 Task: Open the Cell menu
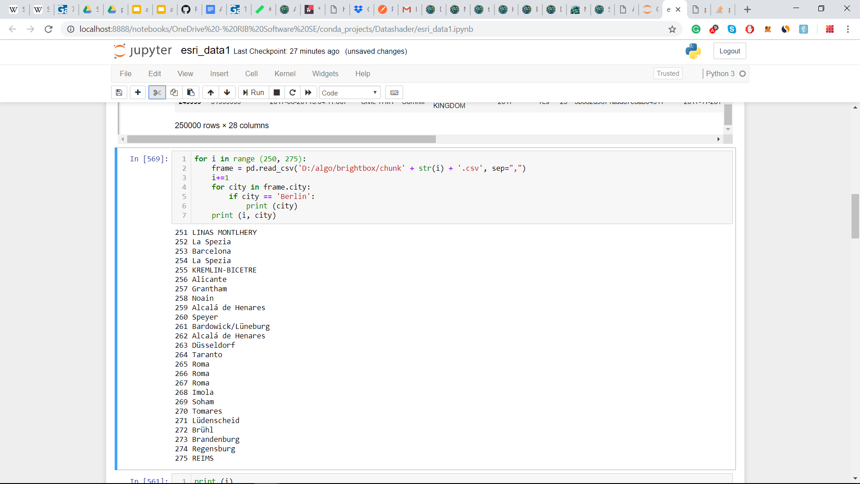pos(251,73)
